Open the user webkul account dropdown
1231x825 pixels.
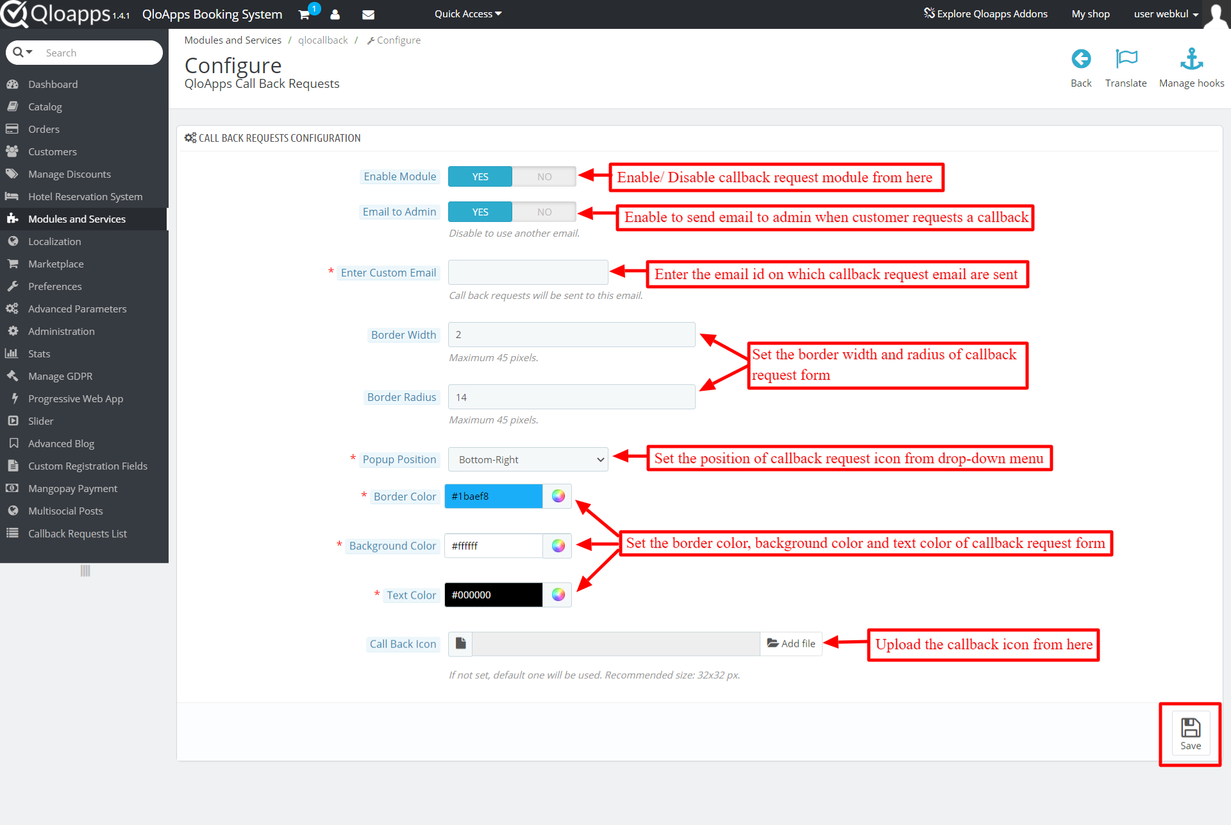click(x=1166, y=14)
